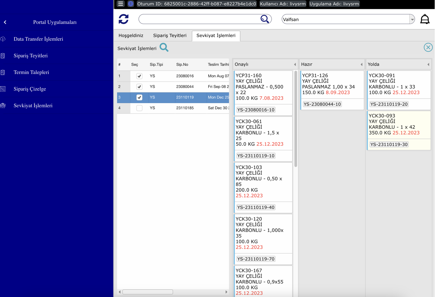Screen dimensions: 435x297
Task: Check the checkbox for order 23110185
Action: (139, 108)
